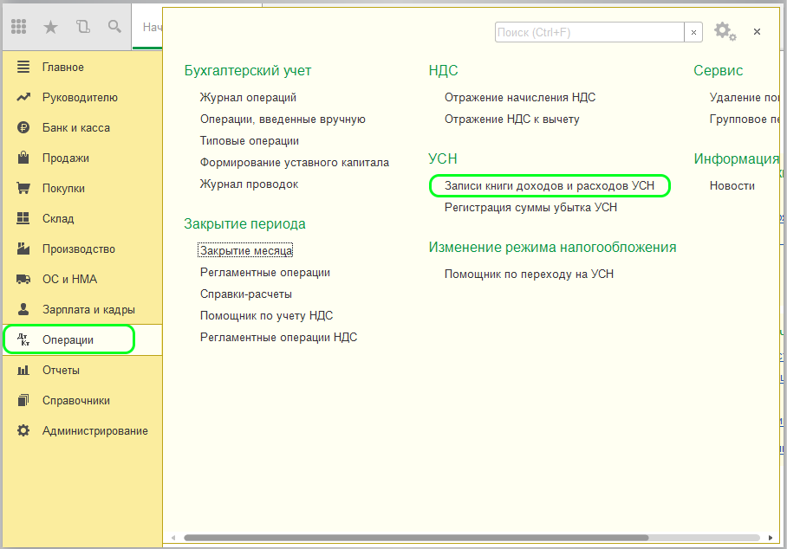
Task: Open menu settings gear icon
Action: pos(724,32)
